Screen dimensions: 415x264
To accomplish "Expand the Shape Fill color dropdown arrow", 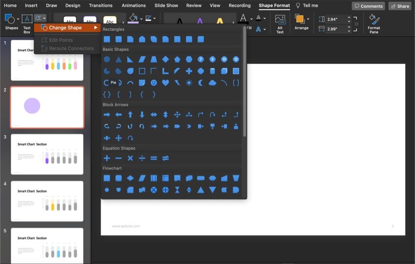I will click(141, 19).
